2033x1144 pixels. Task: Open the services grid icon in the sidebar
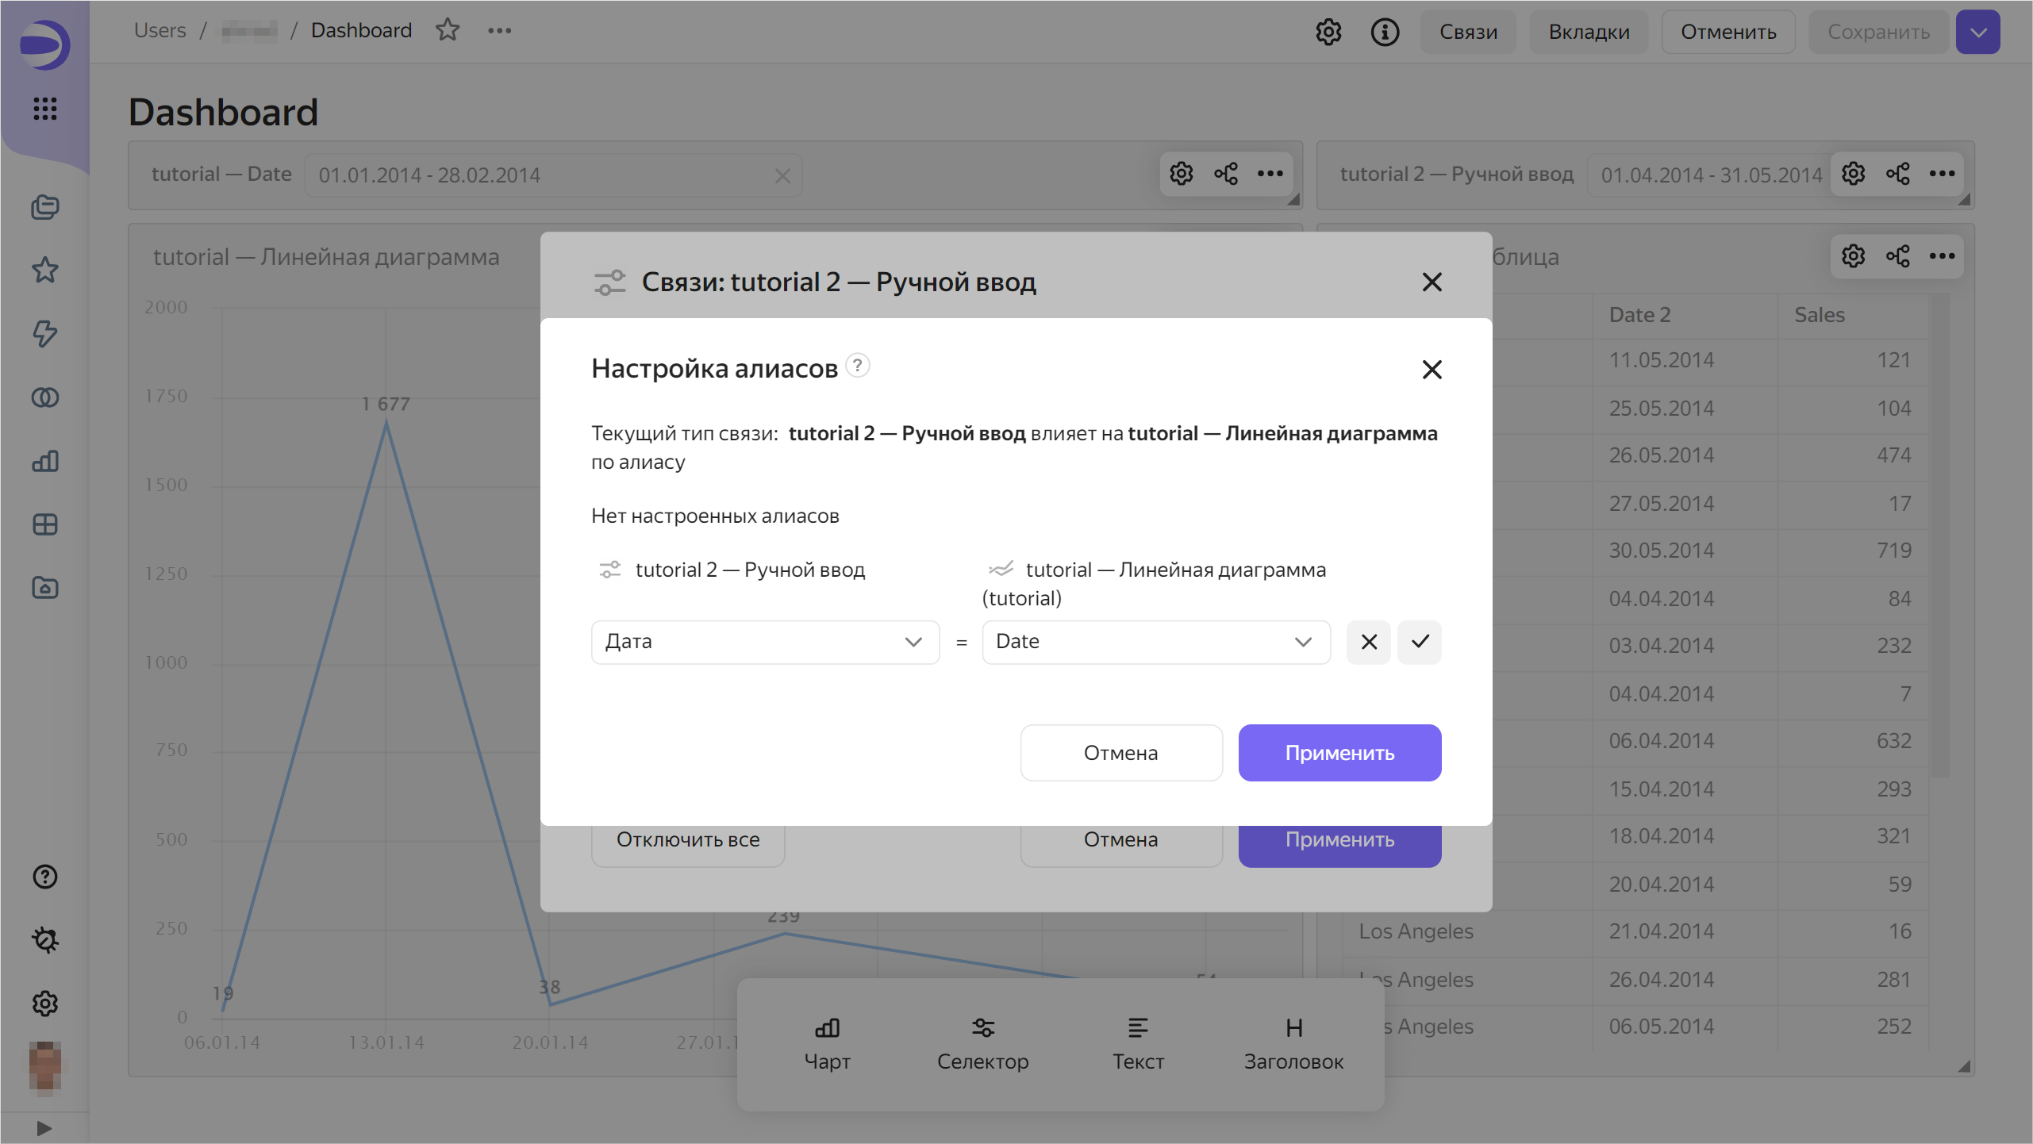(44, 109)
